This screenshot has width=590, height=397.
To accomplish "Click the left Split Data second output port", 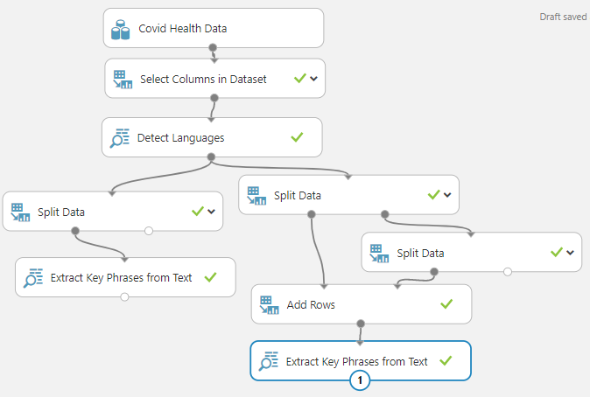I will coord(149,231).
